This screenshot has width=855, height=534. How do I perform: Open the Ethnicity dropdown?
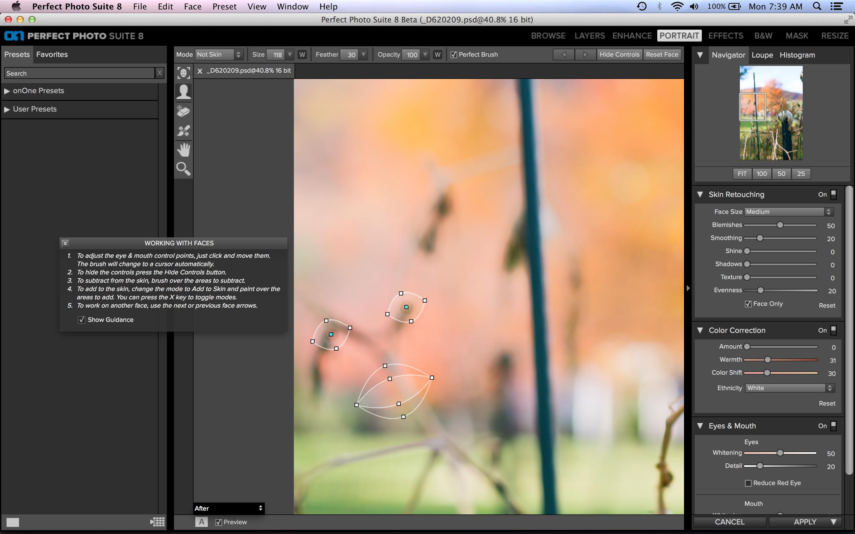click(x=790, y=388)
